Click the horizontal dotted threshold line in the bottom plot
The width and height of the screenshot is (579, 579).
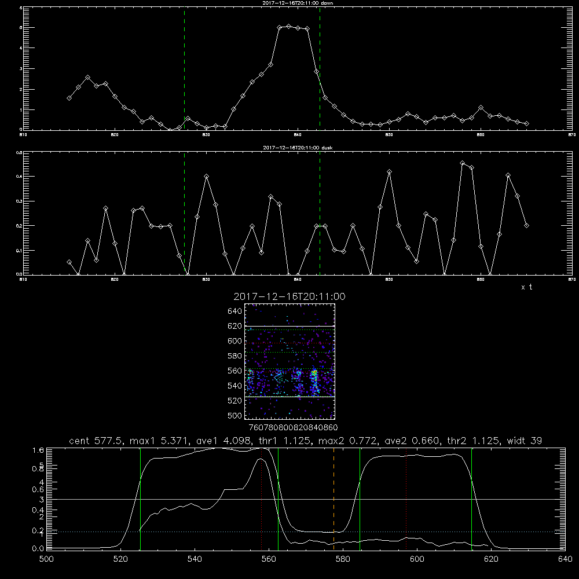point(306,532)
